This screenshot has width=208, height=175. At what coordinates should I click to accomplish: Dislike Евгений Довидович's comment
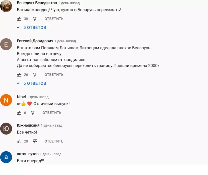[35, 75]
